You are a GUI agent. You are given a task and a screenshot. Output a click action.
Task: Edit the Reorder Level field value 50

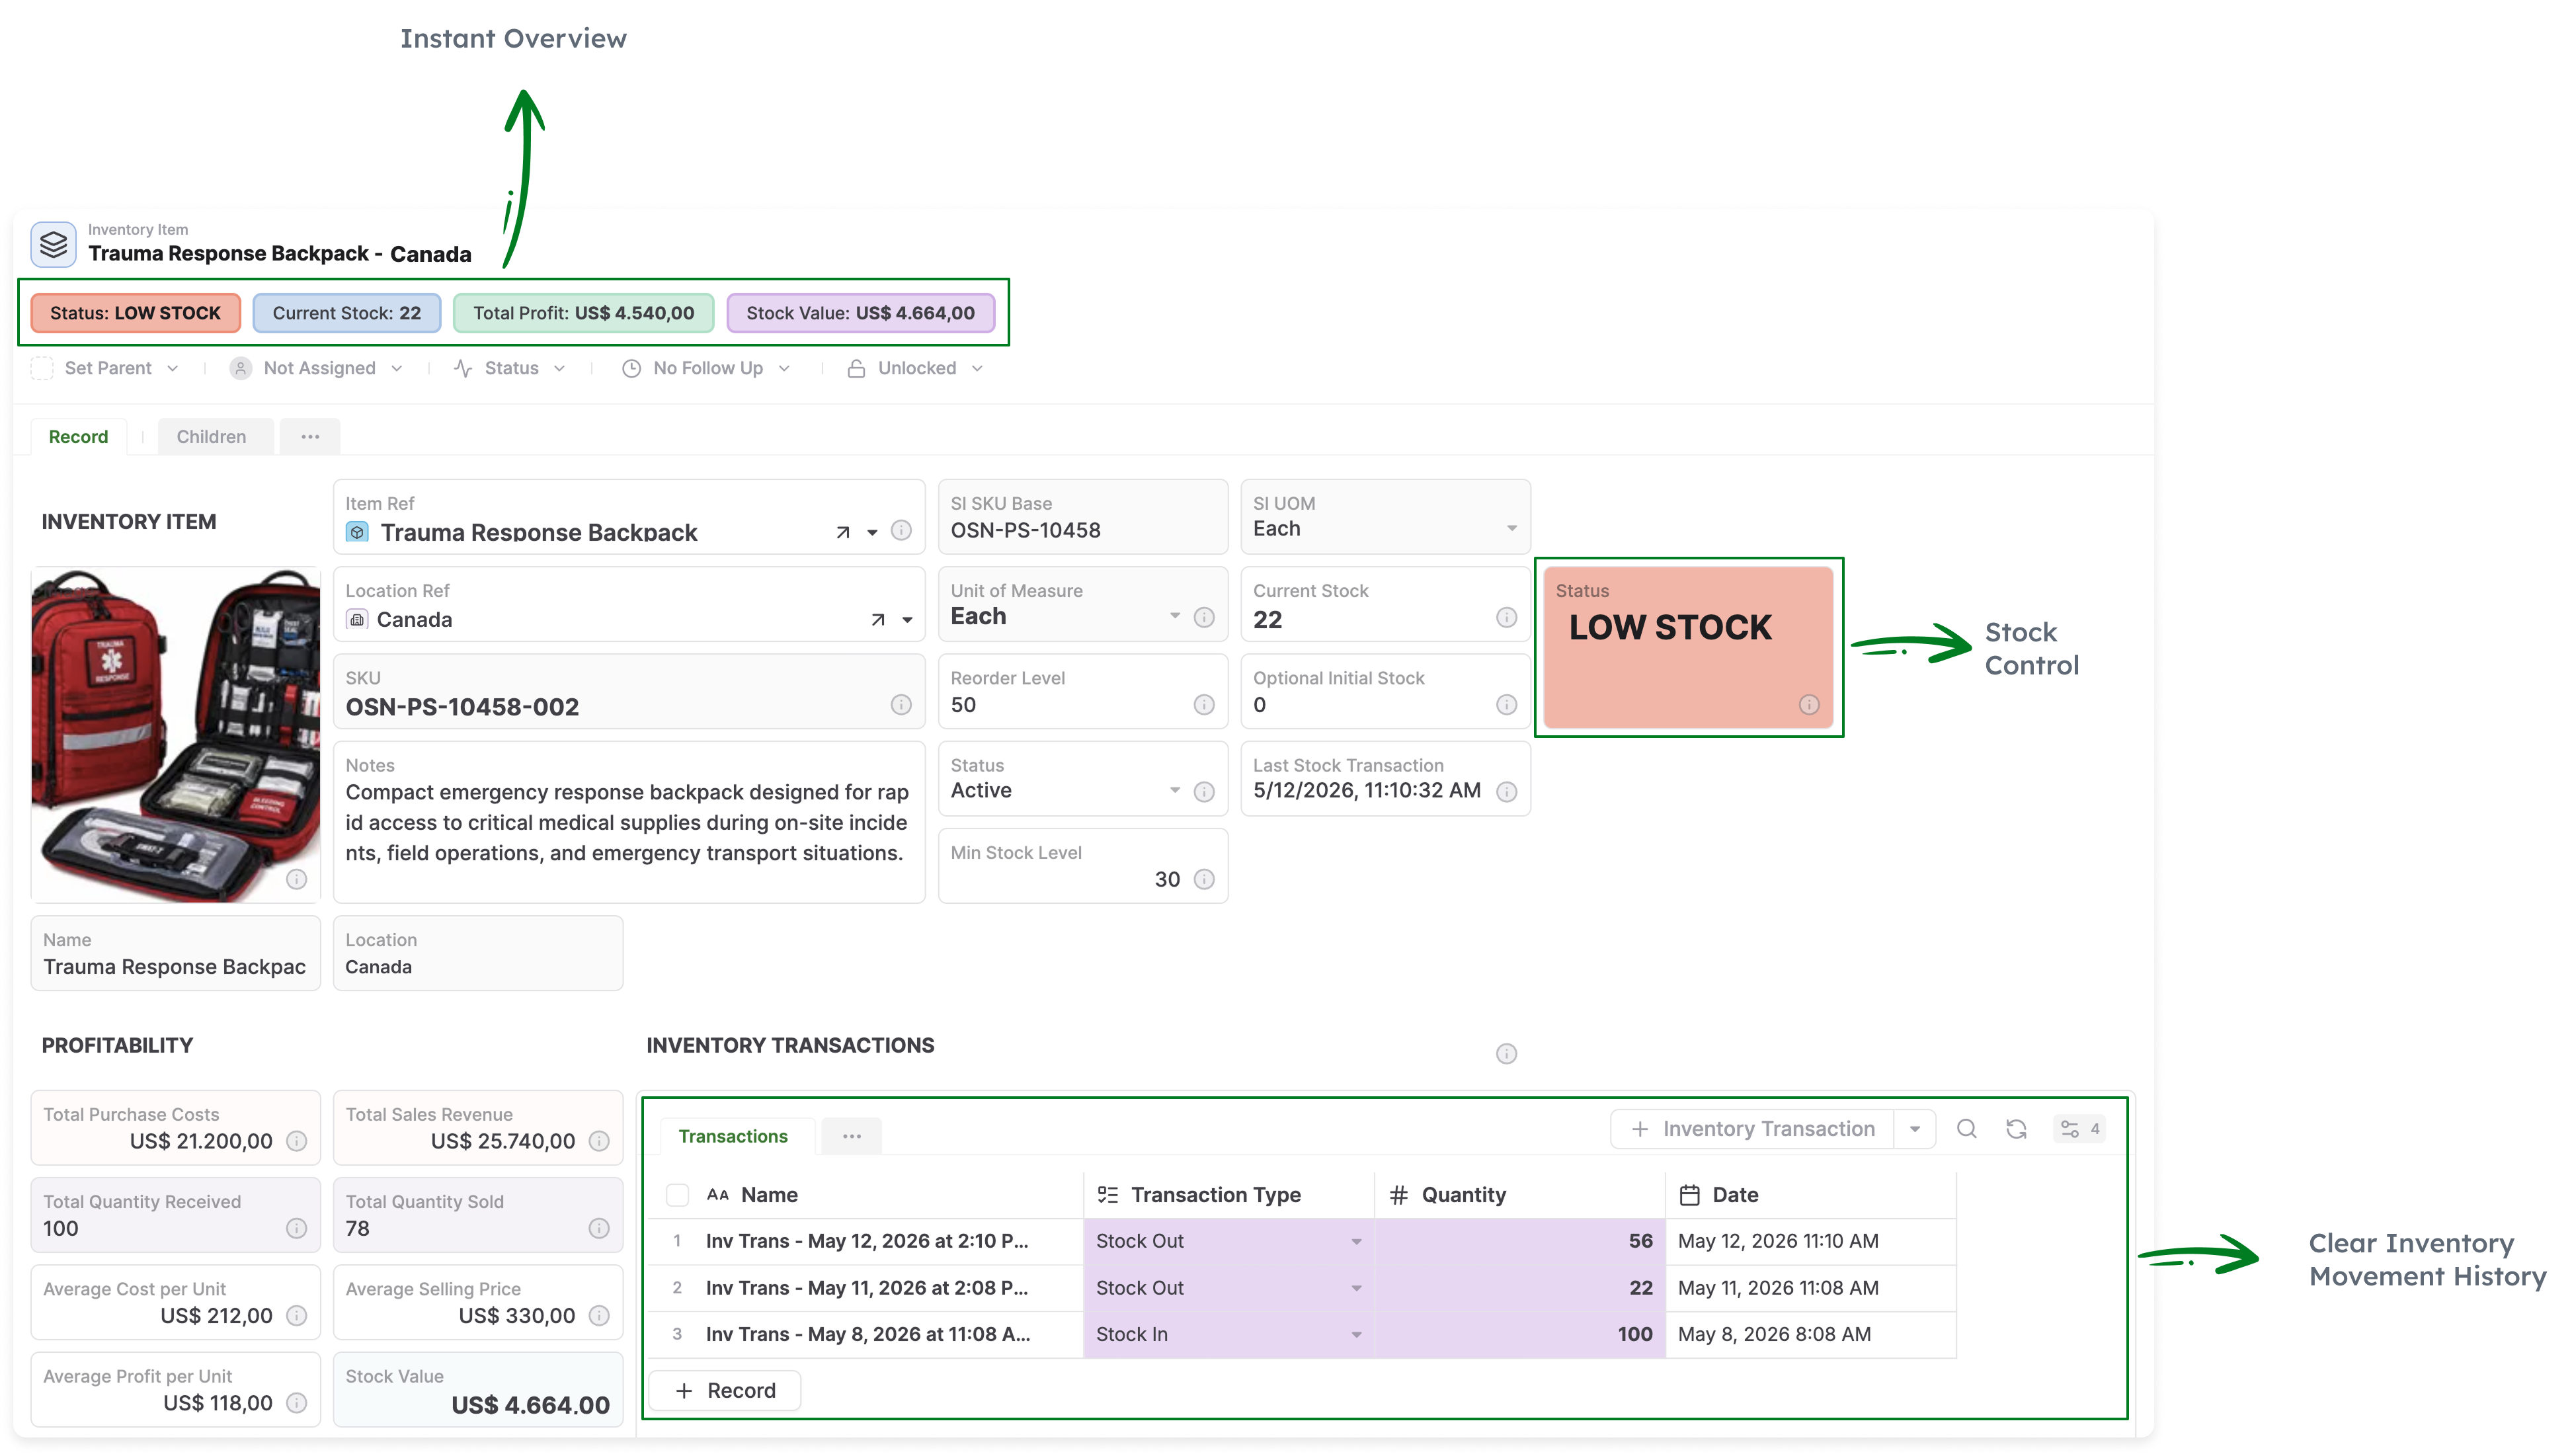(1082, 692)
